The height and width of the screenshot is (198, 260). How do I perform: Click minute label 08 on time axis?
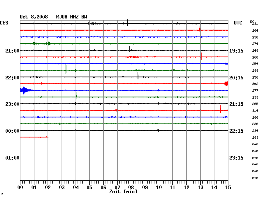(131, 188)
